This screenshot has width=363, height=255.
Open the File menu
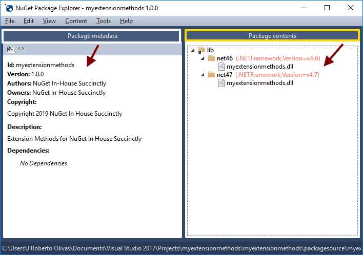(10, 21)
